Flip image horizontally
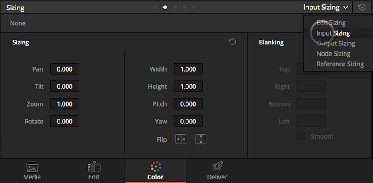The width and height of the screenshot is (373, 183). pos(181,139)
